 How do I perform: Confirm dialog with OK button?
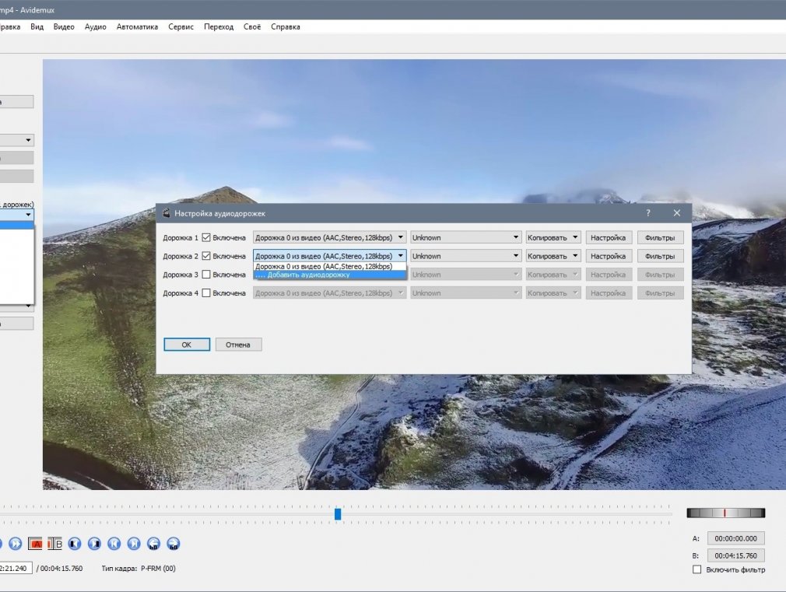187,345
